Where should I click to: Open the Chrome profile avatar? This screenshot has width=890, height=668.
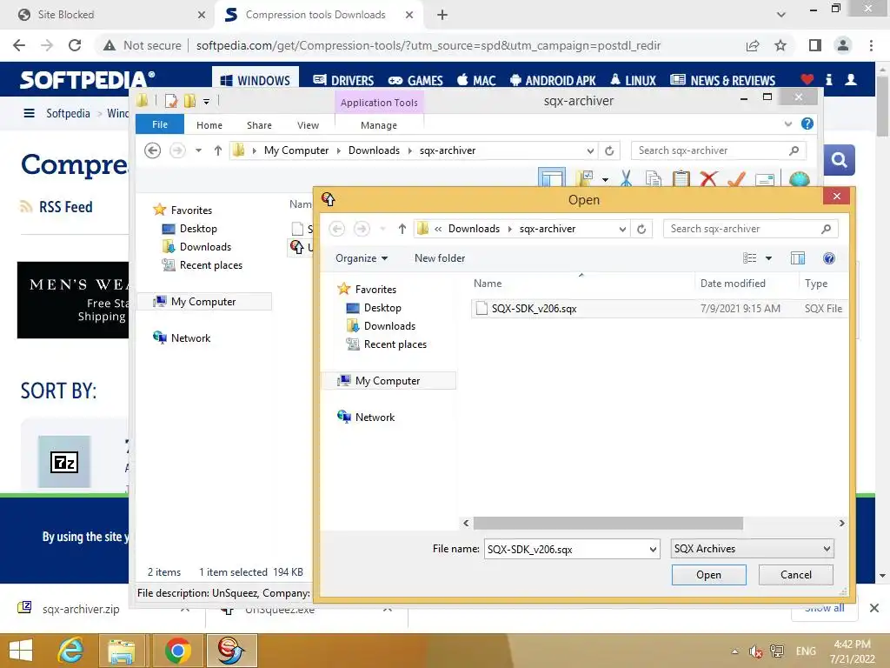[x=843, y=45]
